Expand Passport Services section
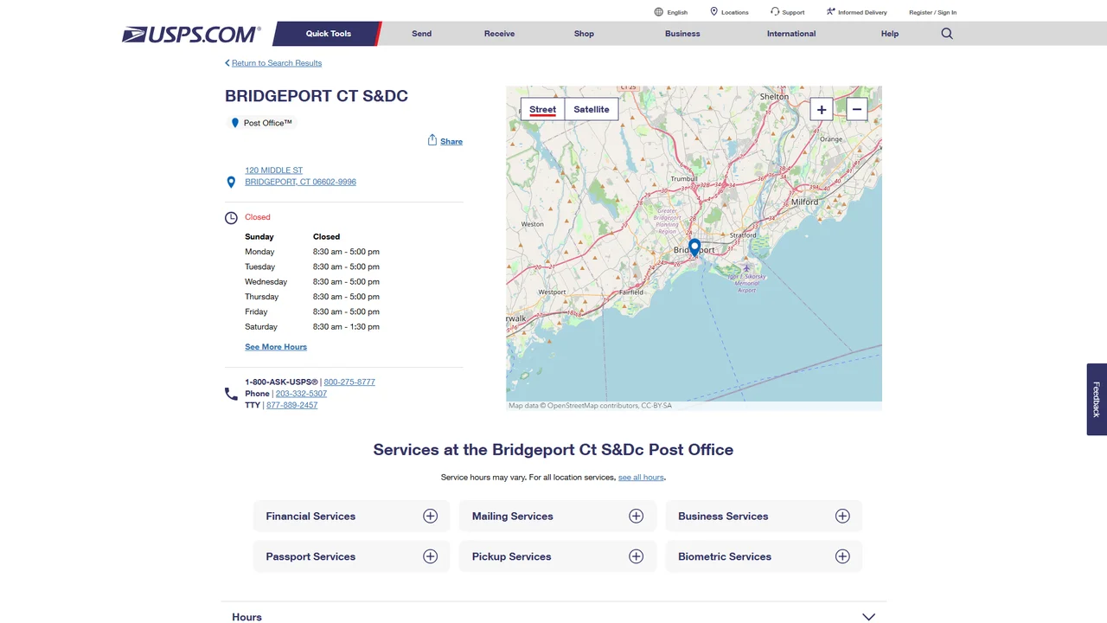The width and height of the screenshot is (1107, 623). click(351, 556)
